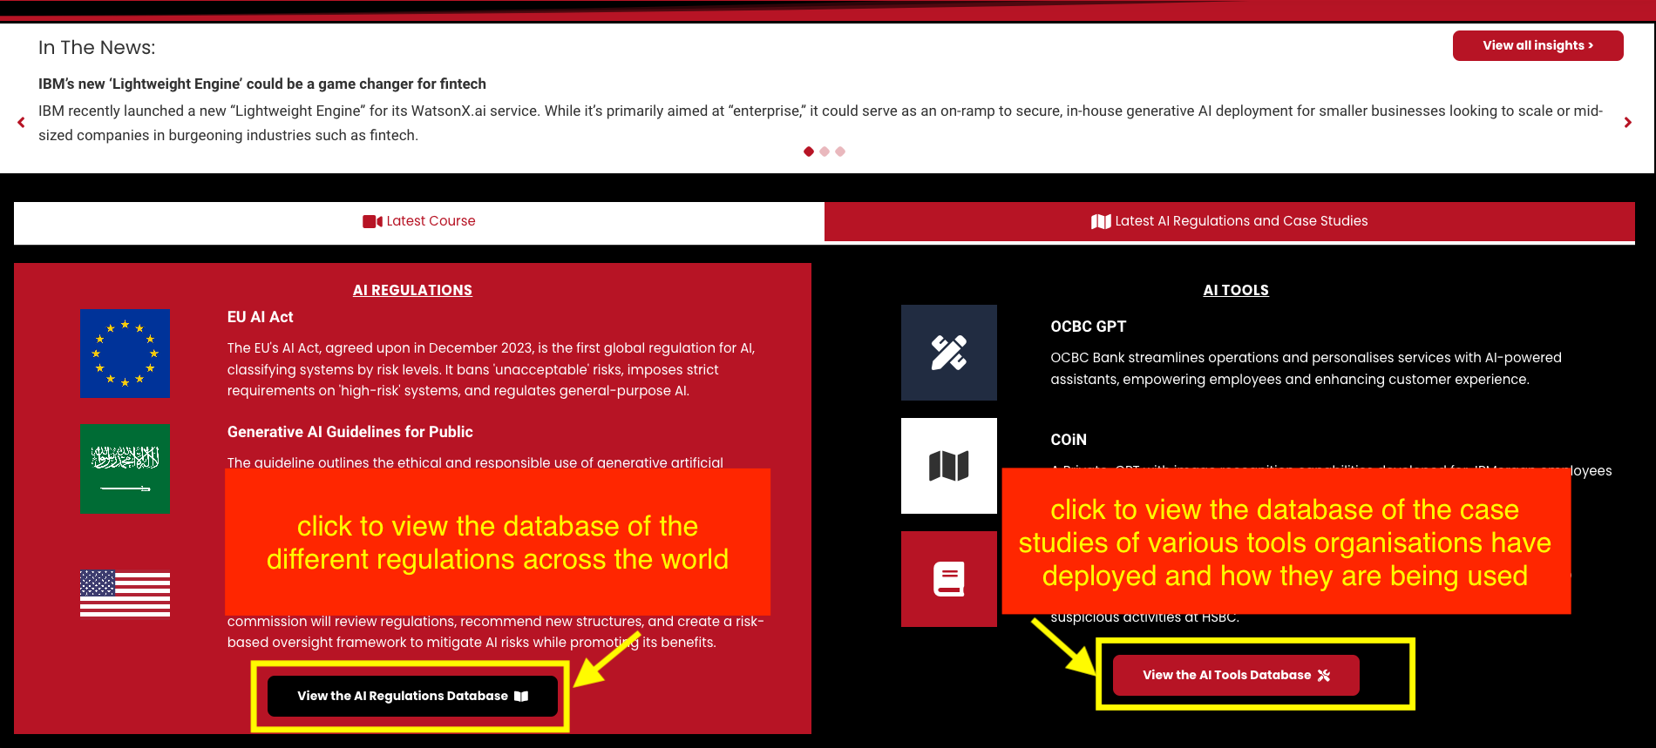Image resolution: width=1656 pixels, height=748 pixels.
Task: Select the first carousel dot
Action: click(809, 152)
